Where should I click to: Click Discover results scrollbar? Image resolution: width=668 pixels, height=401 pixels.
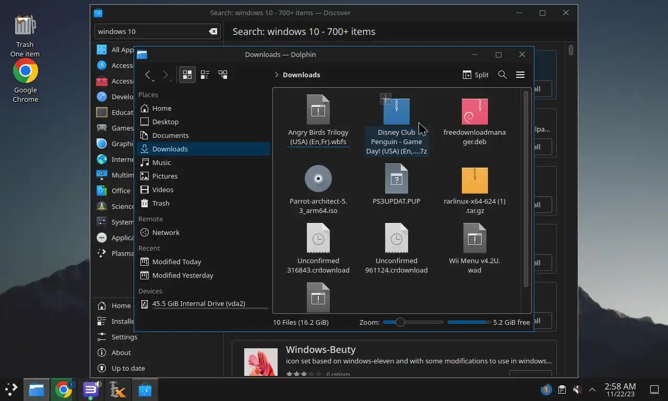pos(571,51)
